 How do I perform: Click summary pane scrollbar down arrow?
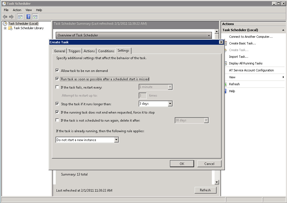click(x=217, y=182)
